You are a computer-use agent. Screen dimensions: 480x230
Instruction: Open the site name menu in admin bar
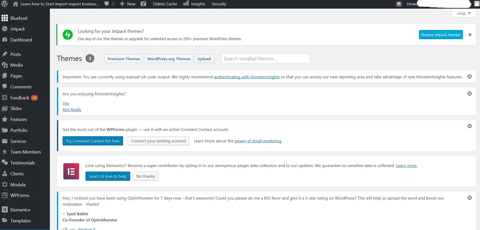[56, 4]
